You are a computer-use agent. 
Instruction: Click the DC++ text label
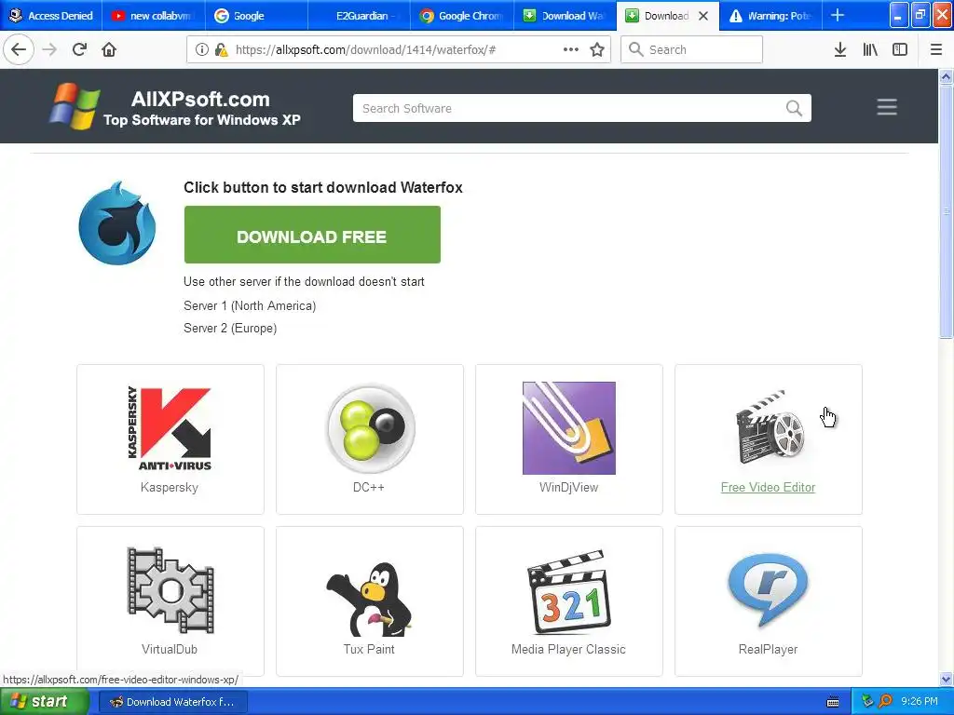(369, 487)
